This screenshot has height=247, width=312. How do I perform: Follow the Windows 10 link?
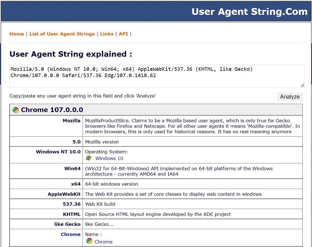click(109, 158)
